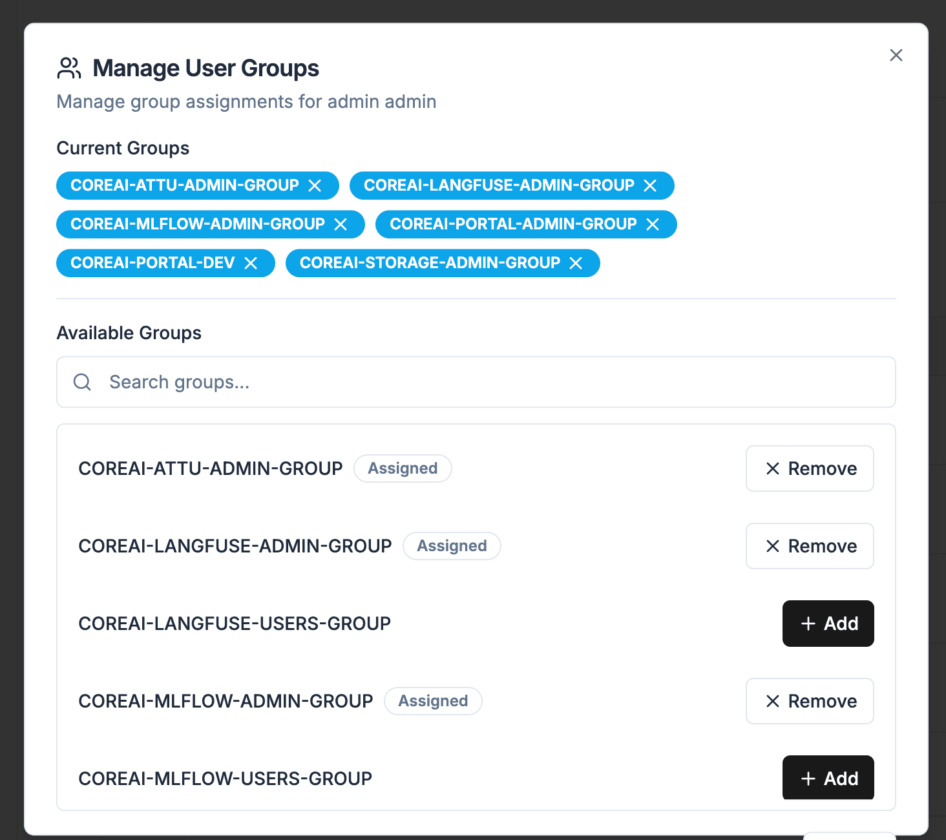The image size is (946, 840).
Task: Click X on the COREAI-PORTAL-DEV chip
Action: pyautogui.click(x=251, y=264)
